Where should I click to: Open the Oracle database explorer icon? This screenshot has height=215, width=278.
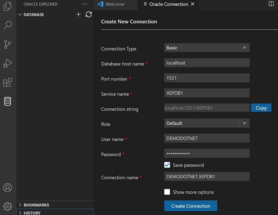pyautogui.click(x=7, y=101)
